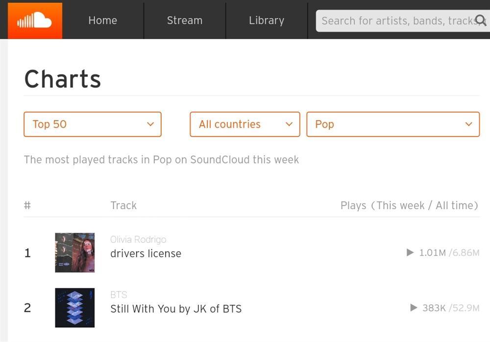Viewport: 490px width, 342px height.
Task: Click play icon beside 1.01M plays
Action: (410, 253)
